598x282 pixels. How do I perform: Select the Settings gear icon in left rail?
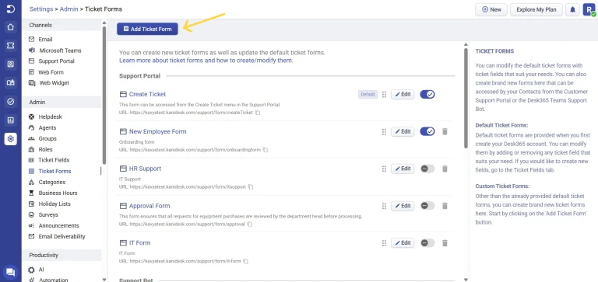tap(11, 139)
